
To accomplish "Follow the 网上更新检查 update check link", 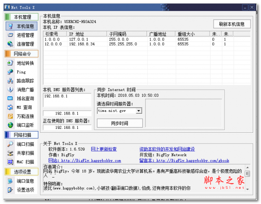I will tap(104, 149).
